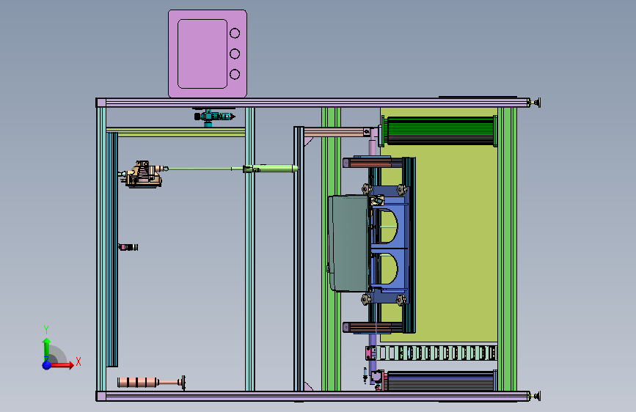Image resolution: width=636 pixels, height=412 pixels.
Task: Select the tan knob at the fixture's bottom right
Action: coord(401,300)
